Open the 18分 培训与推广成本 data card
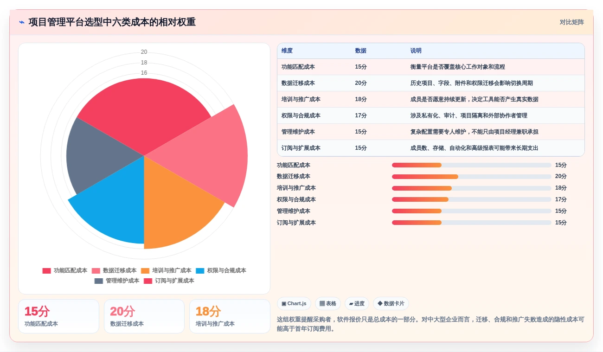The height and width of the screenshot is (352, 603). (230, 316)
